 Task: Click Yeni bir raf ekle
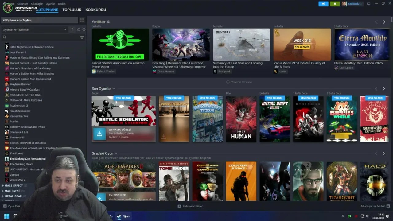point(239,82)
